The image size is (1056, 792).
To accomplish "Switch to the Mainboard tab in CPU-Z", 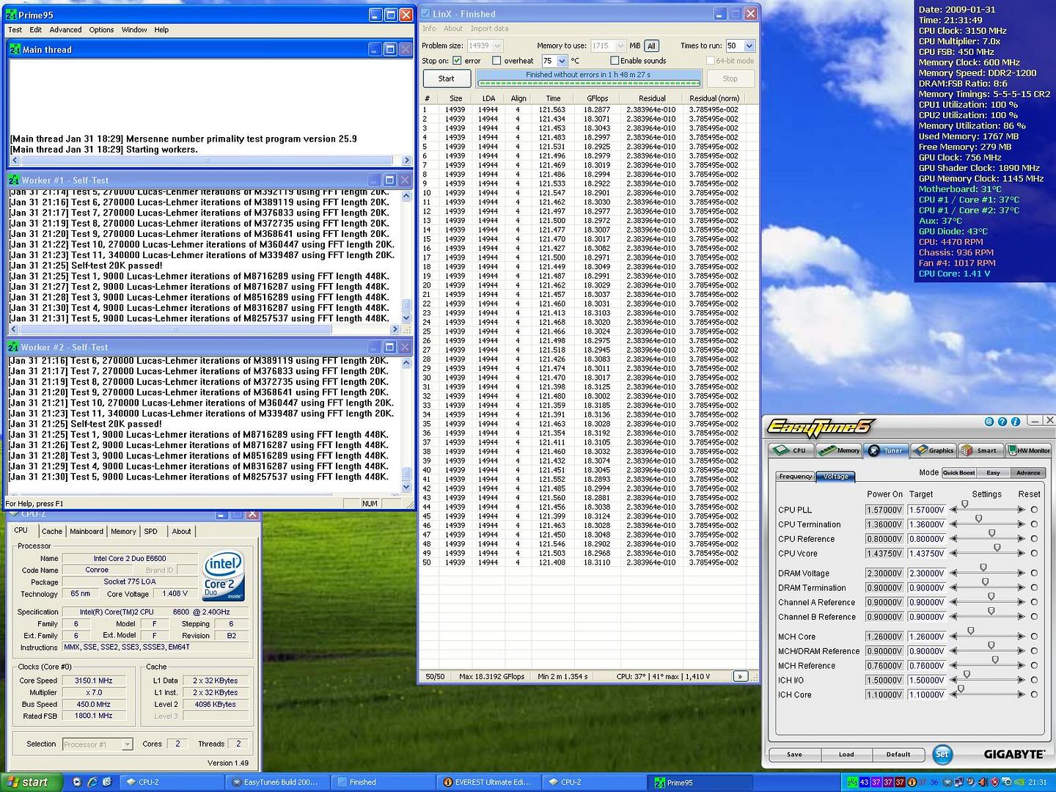I will pos(87,532).
